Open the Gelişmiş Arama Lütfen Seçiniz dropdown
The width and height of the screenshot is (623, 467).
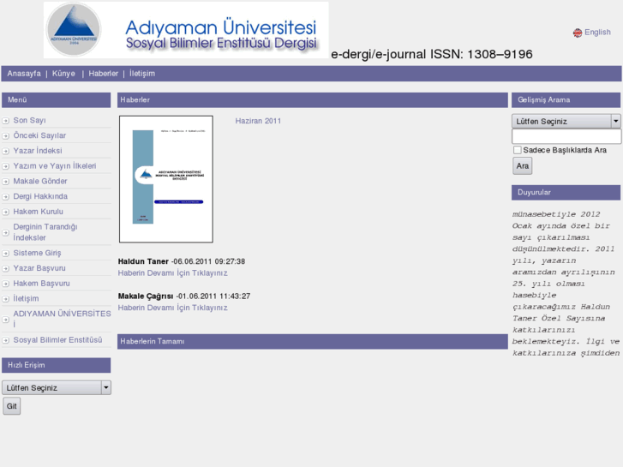coord(566,121)
